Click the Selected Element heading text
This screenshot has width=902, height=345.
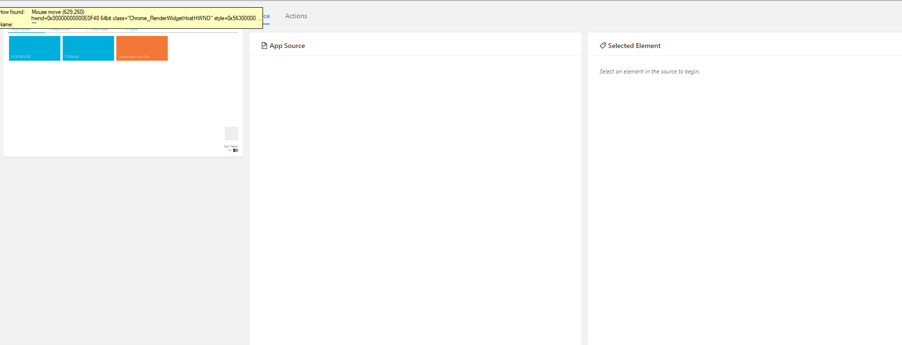pos(634,46)
